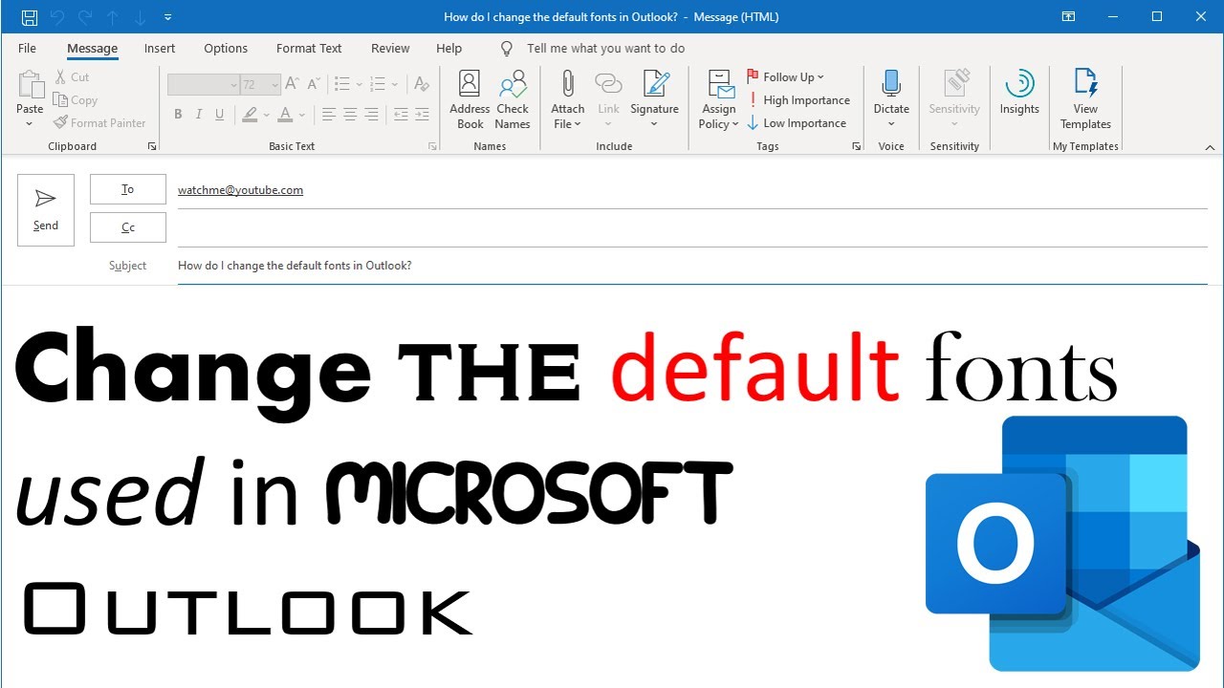The height and width of the screenshot is (688, 1224).
Task: Click the Paste clipboard icon
Action: click(31, 85)
